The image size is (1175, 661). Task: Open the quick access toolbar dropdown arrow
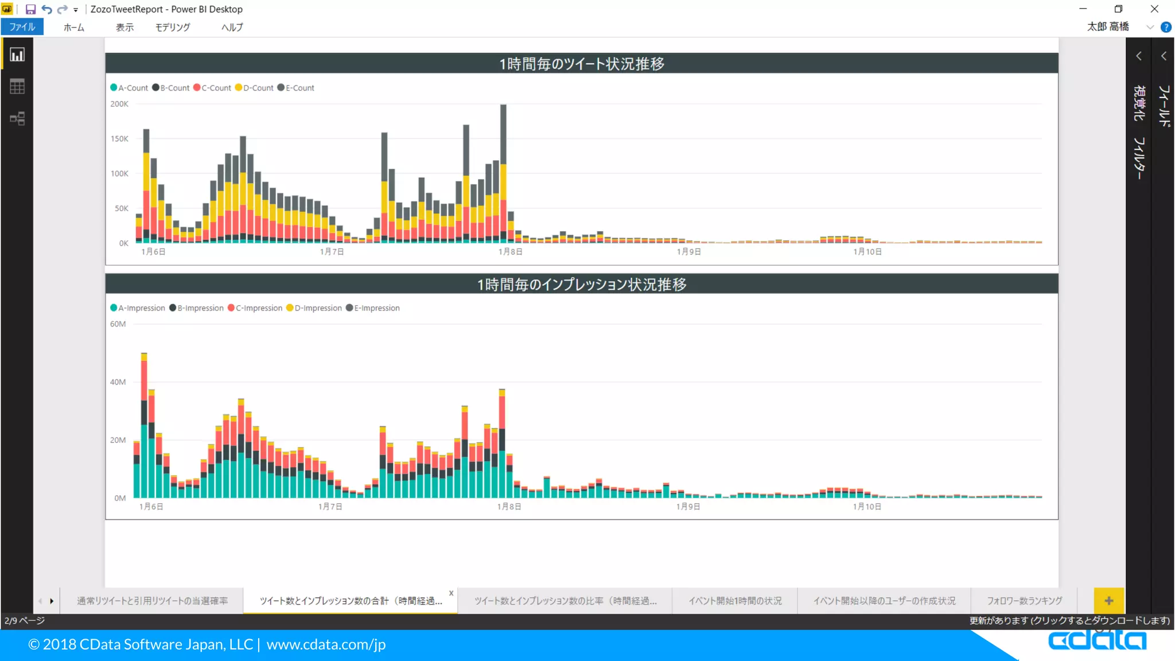pos(76,10)
